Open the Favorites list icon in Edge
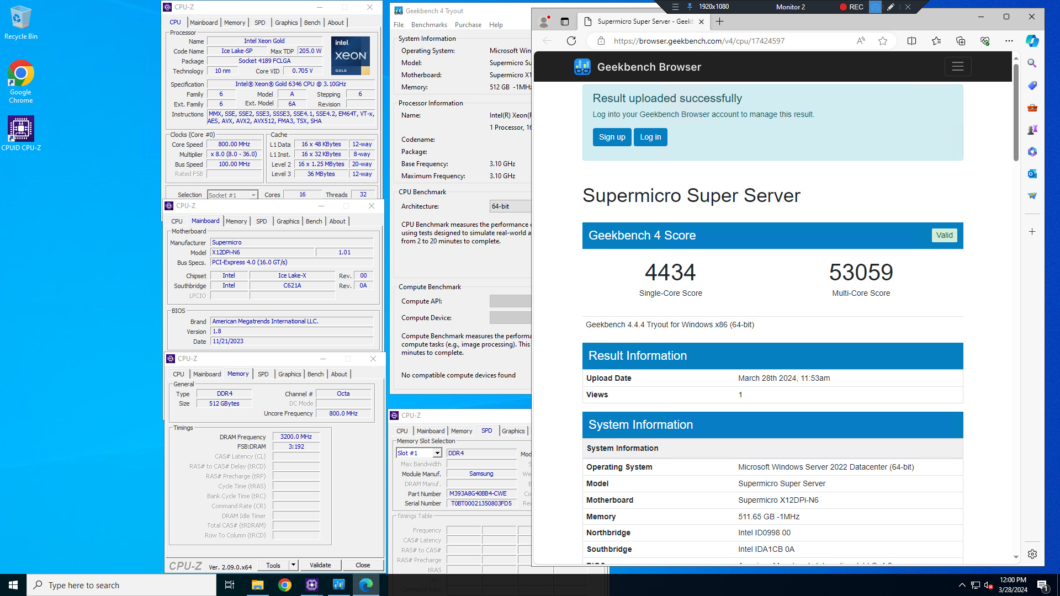1060x596 pixels. (936, 41)
